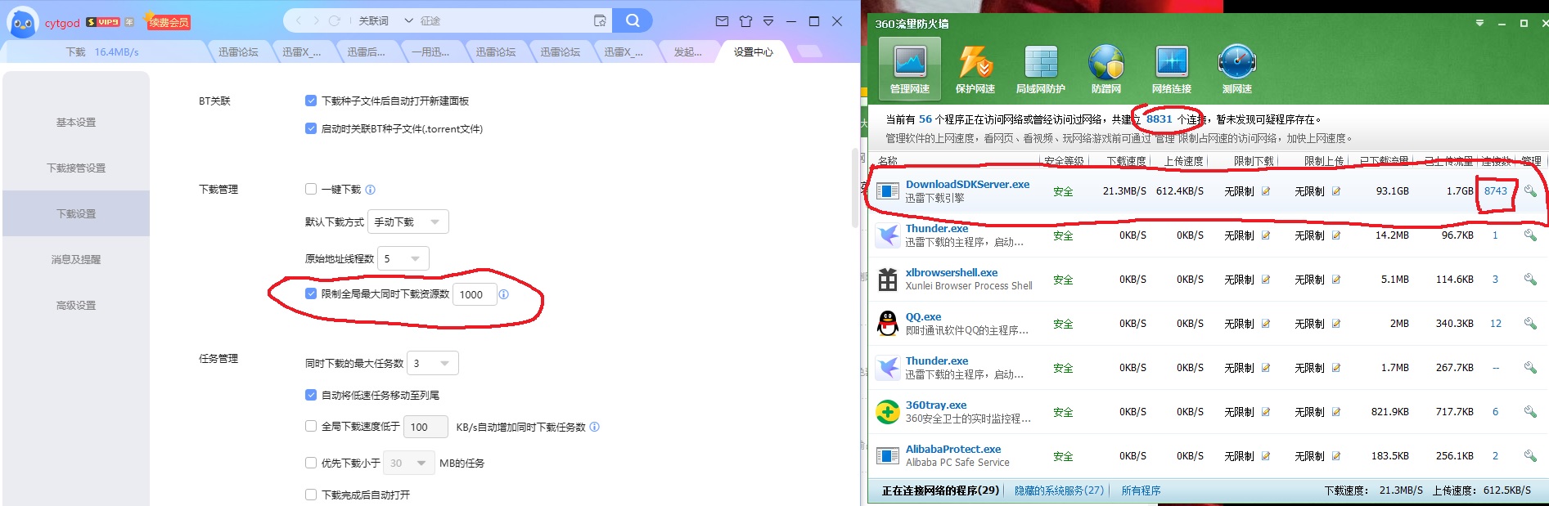Open 保护网速 in the 360 firewall toolbar
1549x506 pixels.
coord(975,69)
